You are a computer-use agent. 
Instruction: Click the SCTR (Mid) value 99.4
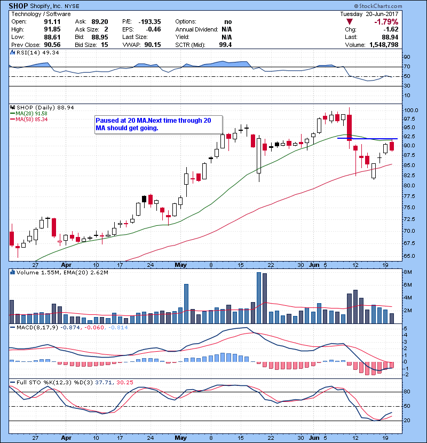point(226,45)
